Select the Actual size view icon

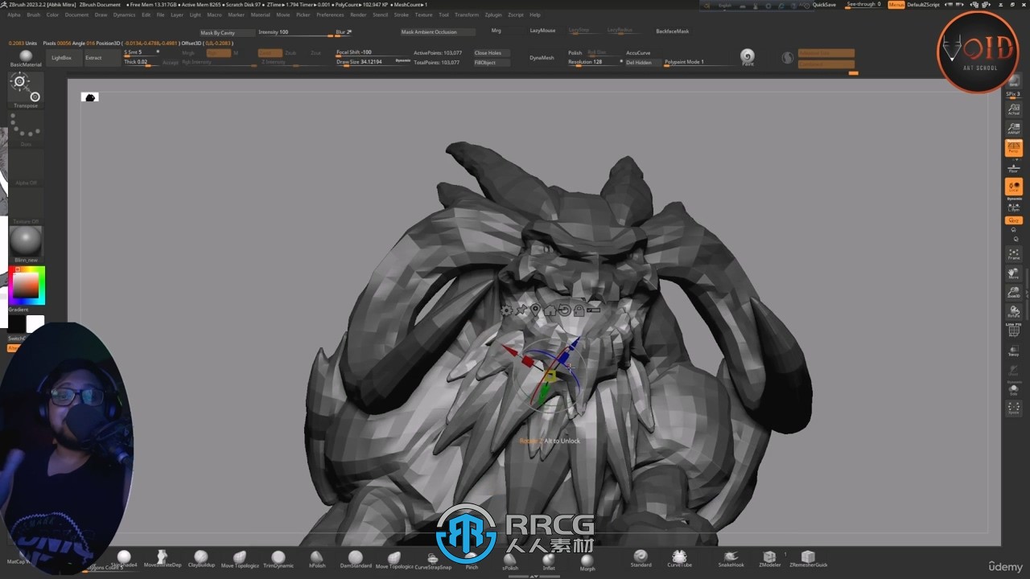pos(1014,109)
